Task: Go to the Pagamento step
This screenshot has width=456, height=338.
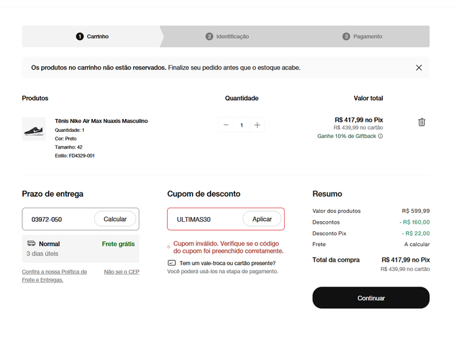Action: click(x=362, y=37)
